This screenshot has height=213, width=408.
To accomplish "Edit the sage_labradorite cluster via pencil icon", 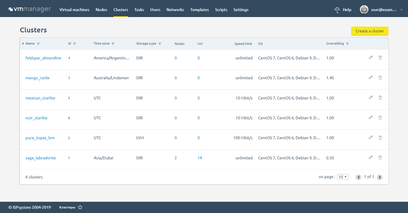I will (x=371, y=157).
